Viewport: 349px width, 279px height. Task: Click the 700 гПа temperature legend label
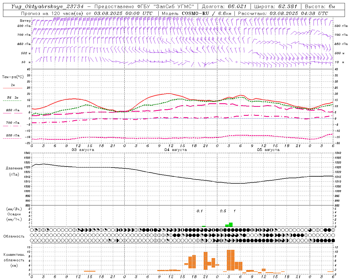13,123
